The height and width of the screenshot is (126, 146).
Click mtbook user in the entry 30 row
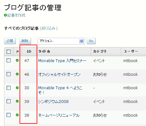click(130, 88)
